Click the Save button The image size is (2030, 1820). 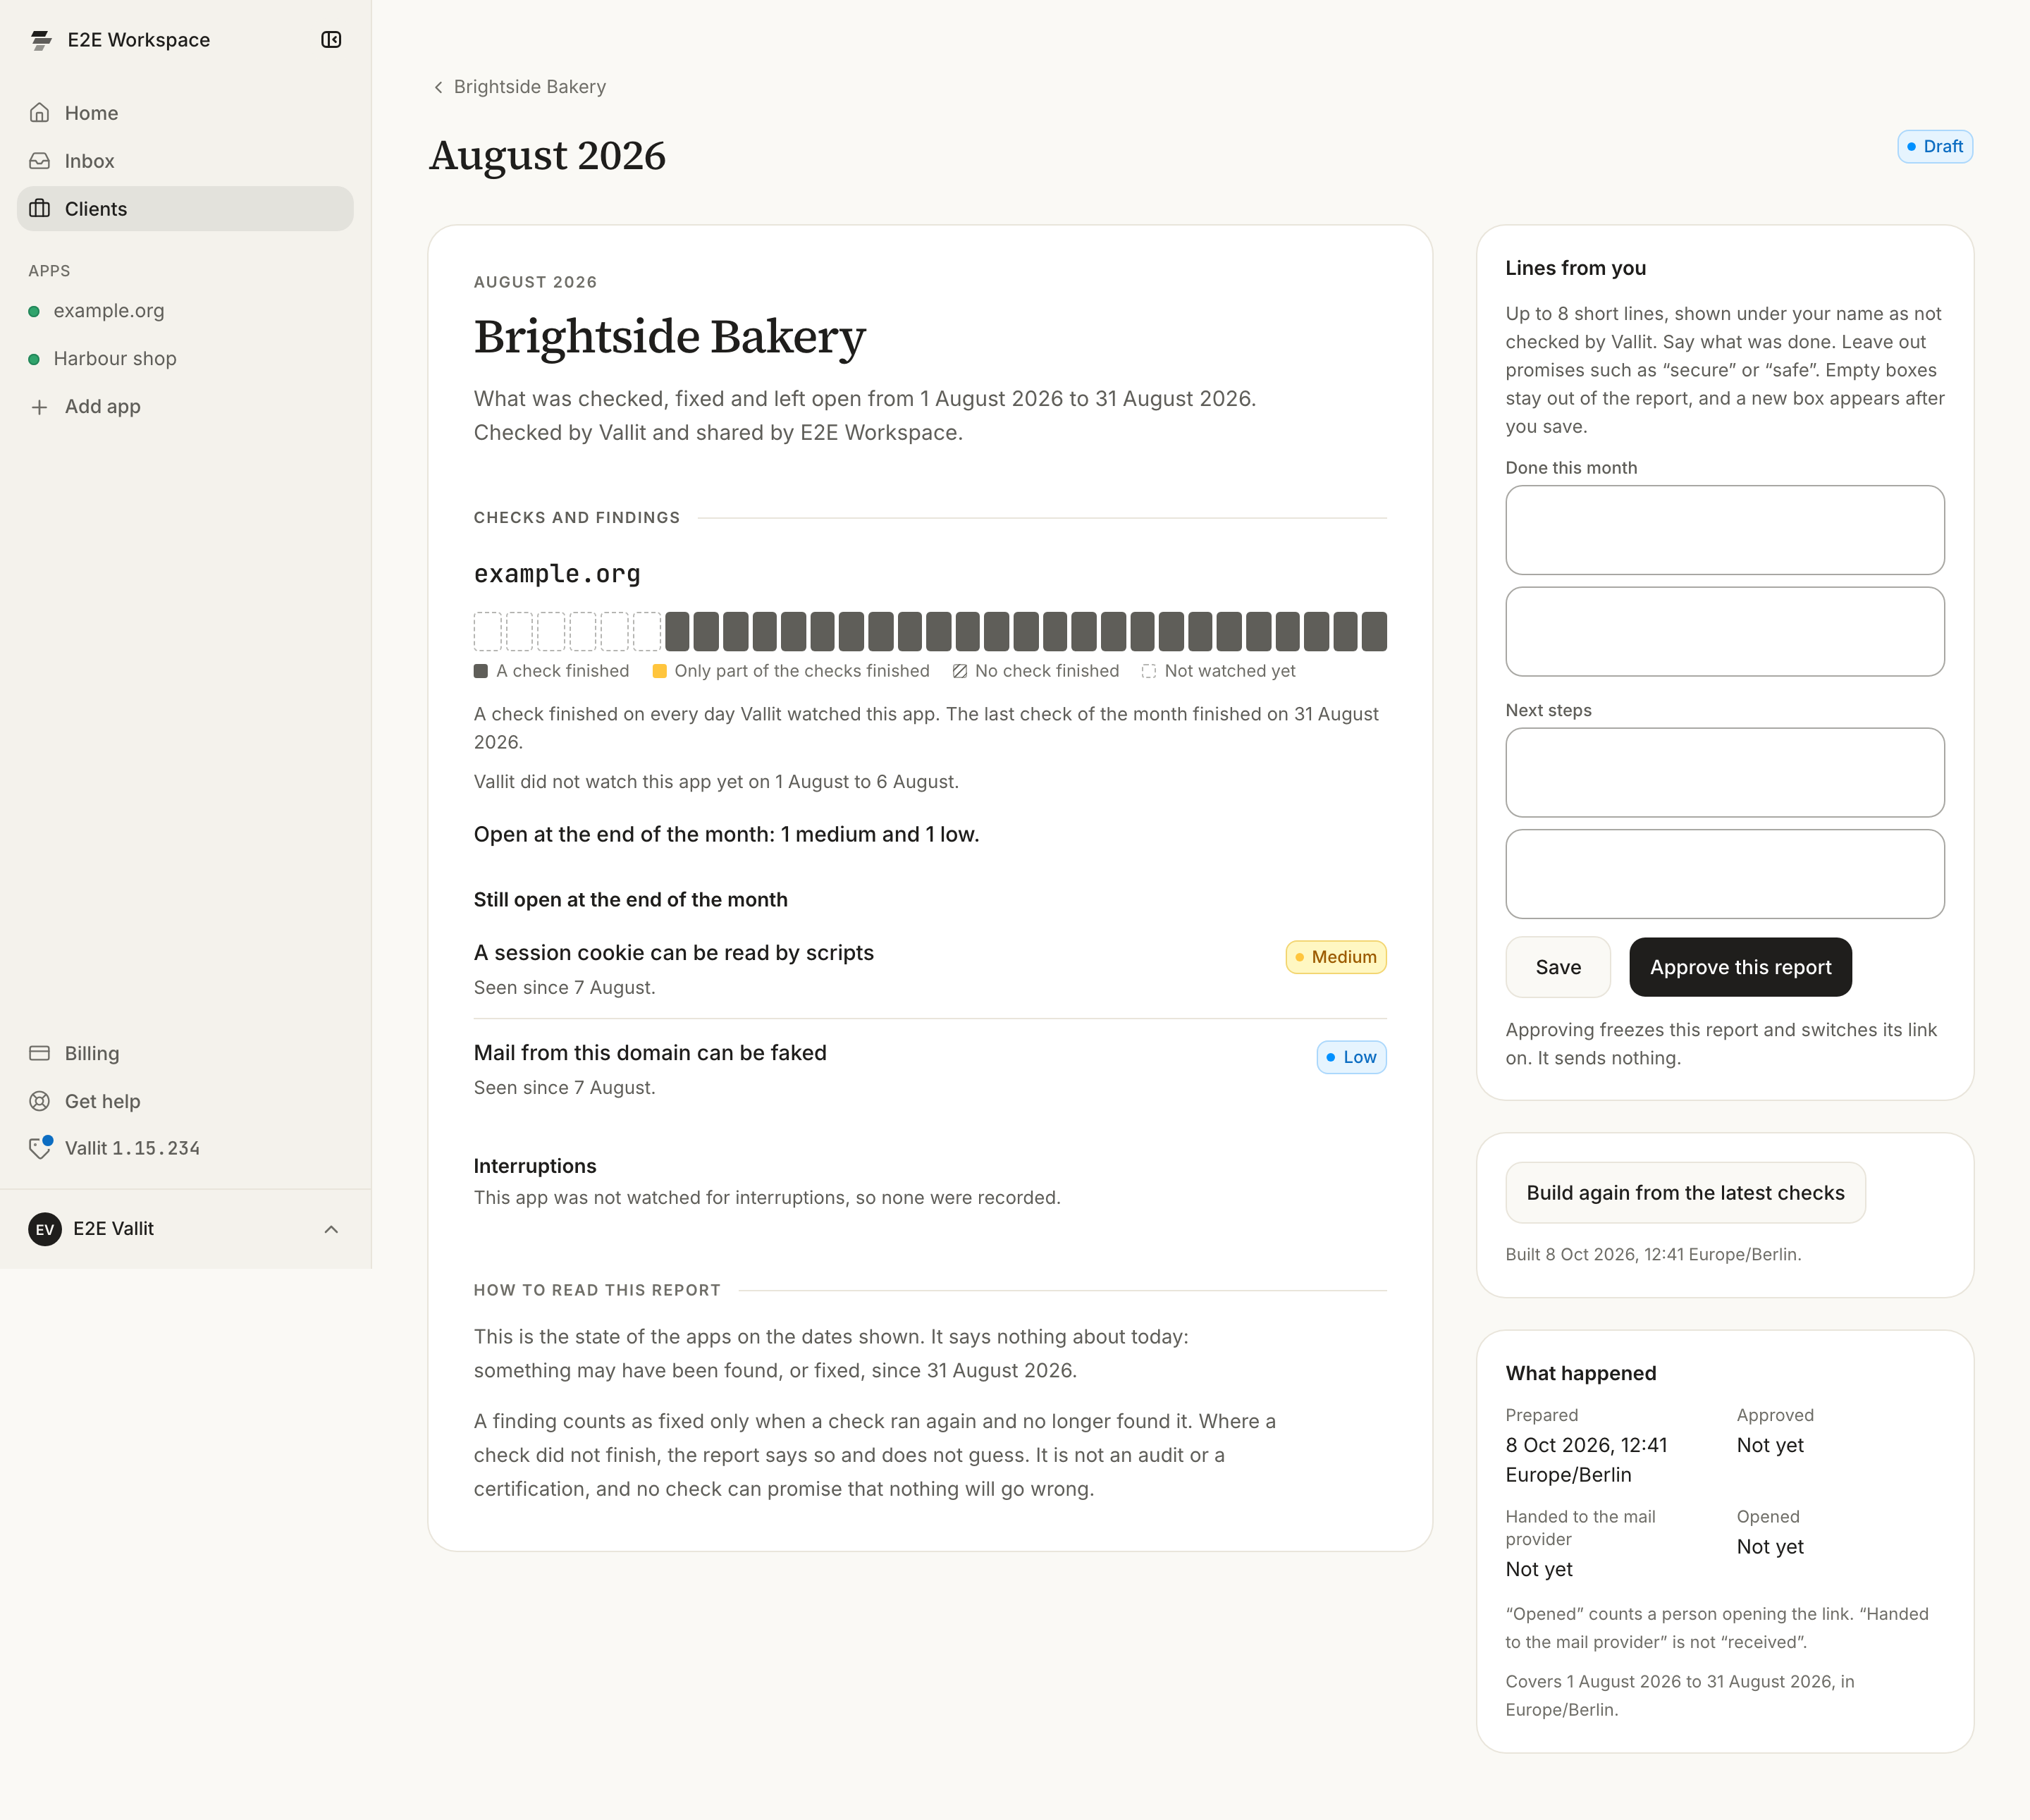click(x=1558, y=967)
